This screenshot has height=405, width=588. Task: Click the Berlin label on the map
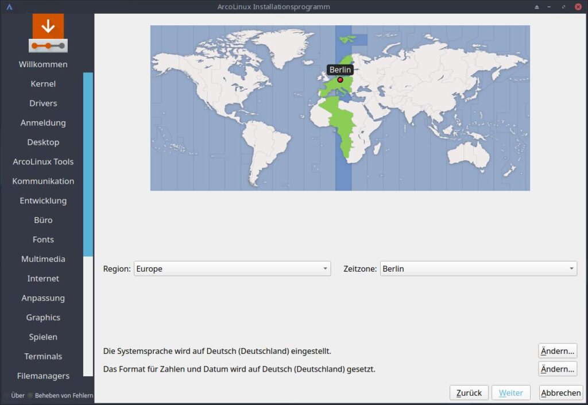pos(340,70)
